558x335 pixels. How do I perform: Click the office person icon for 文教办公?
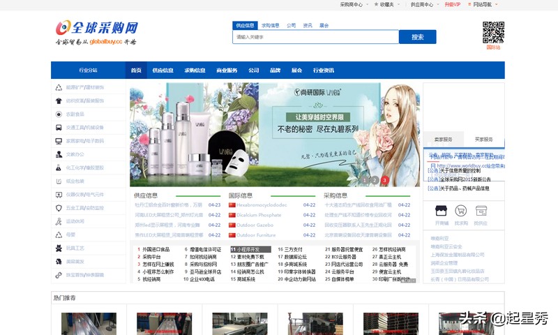point(59,154)
